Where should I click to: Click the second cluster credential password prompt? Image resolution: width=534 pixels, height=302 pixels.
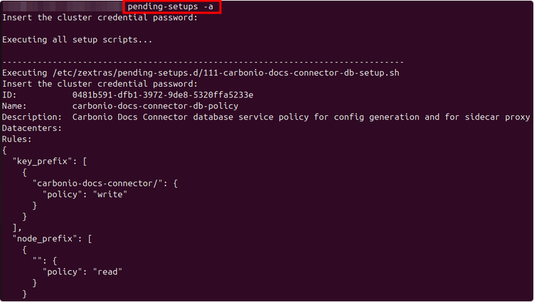tap(100, 84)
